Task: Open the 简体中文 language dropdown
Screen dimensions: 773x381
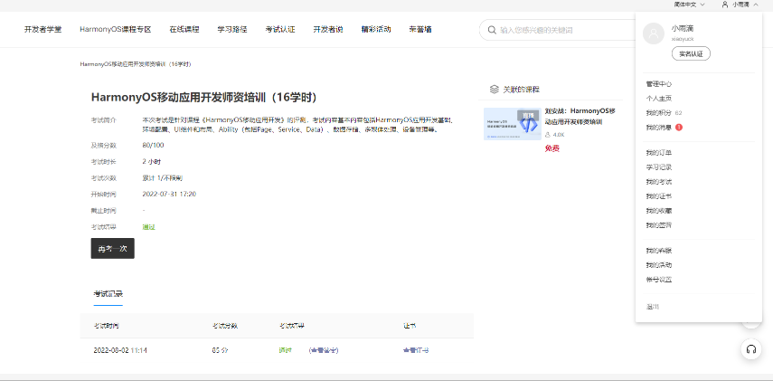Action: (689, 4)
